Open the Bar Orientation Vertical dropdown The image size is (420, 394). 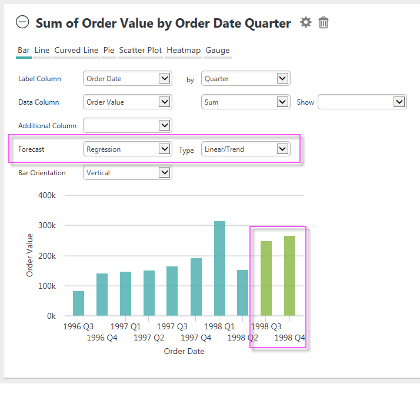(x=128, y=173)
